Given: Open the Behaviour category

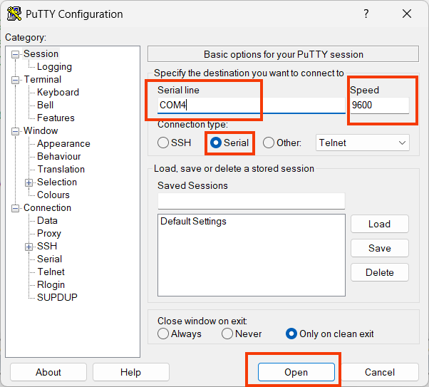Looking at the screenshot, I should [x=59, y=157].
